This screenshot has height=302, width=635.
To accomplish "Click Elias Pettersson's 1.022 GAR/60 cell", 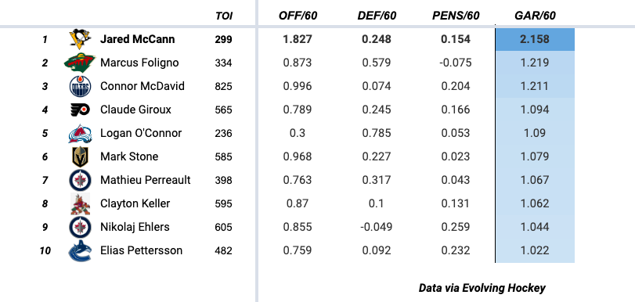I will click(535, 250).
